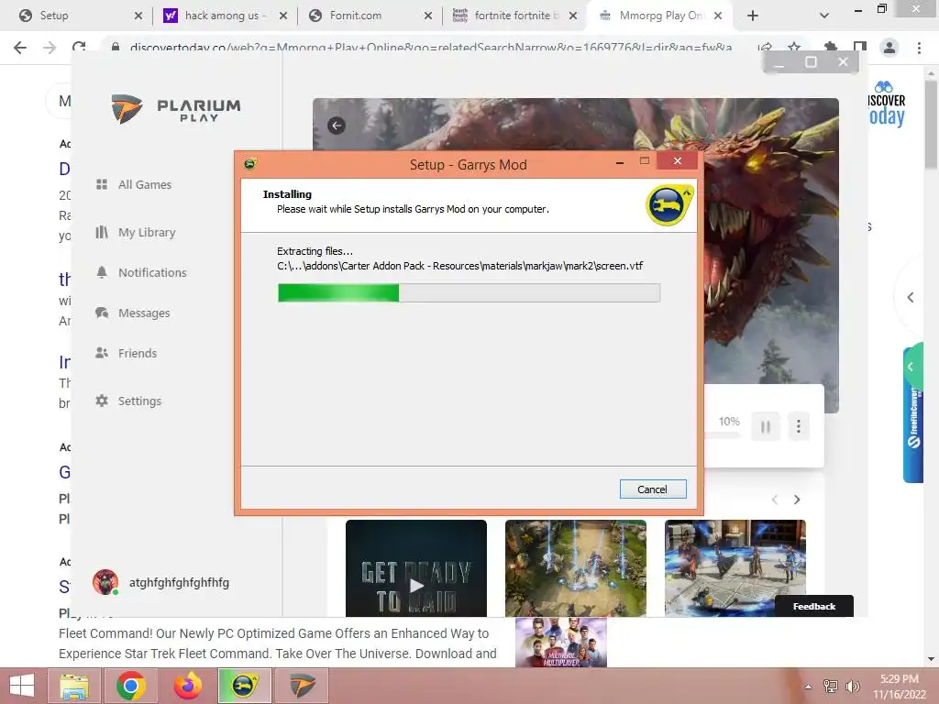939x704 pixels.
Task: Open a new Chrome tab
Action: click(753, 16)
